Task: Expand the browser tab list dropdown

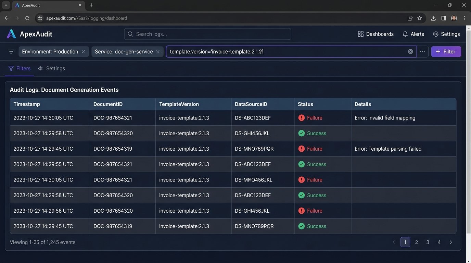Action: [6, 5]
